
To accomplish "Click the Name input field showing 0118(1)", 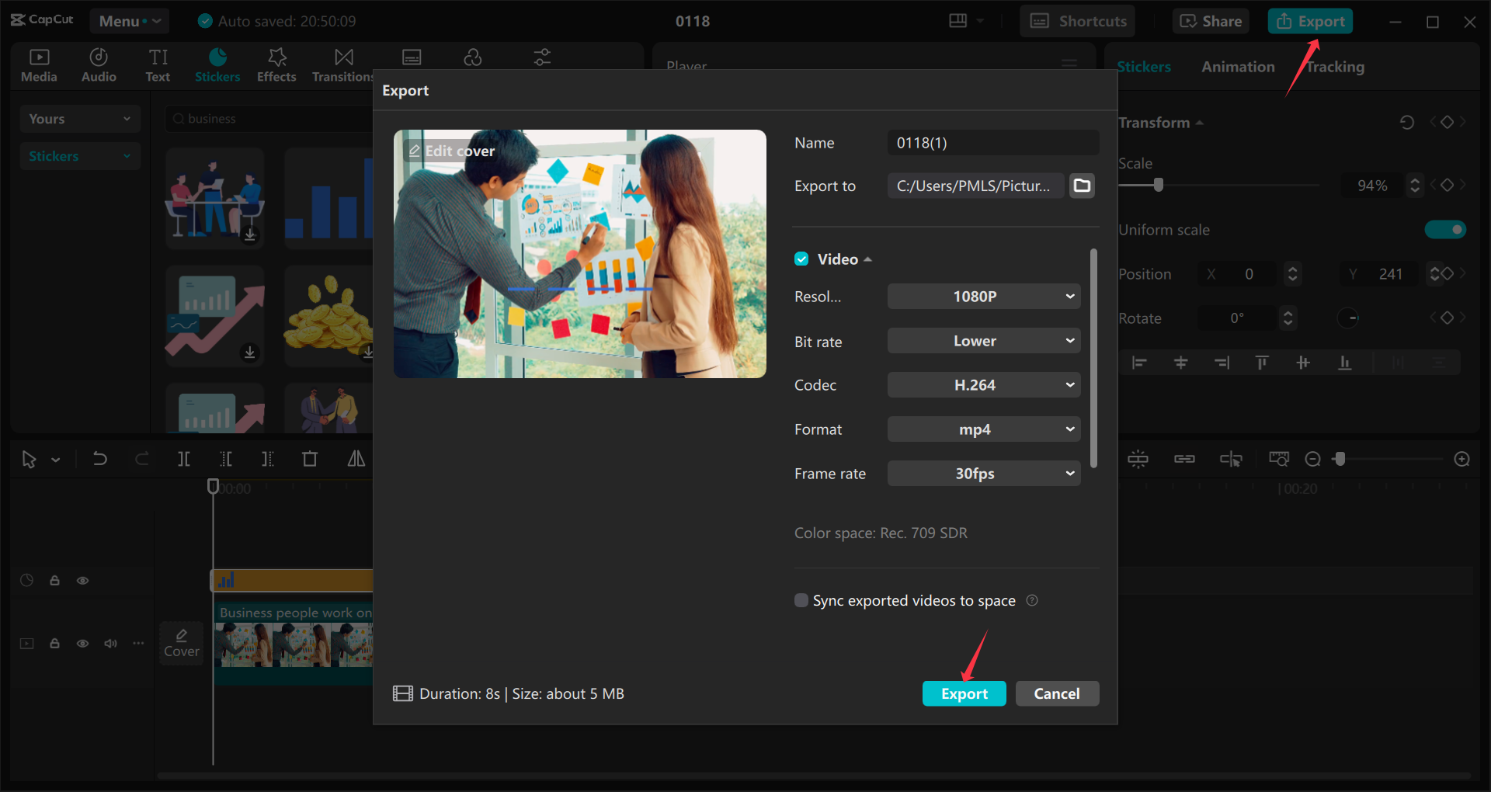I will [x=992, y=142].
